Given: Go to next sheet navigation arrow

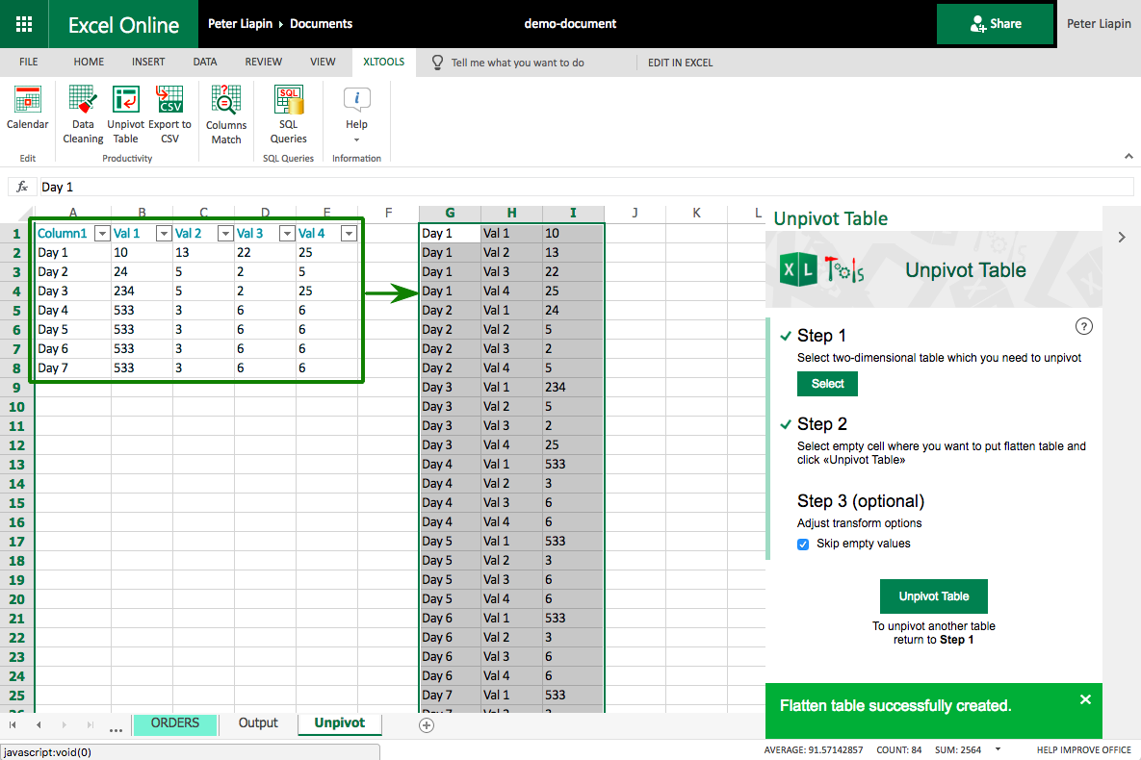Looking at the screenshot, I should click(x=65, y=724).
